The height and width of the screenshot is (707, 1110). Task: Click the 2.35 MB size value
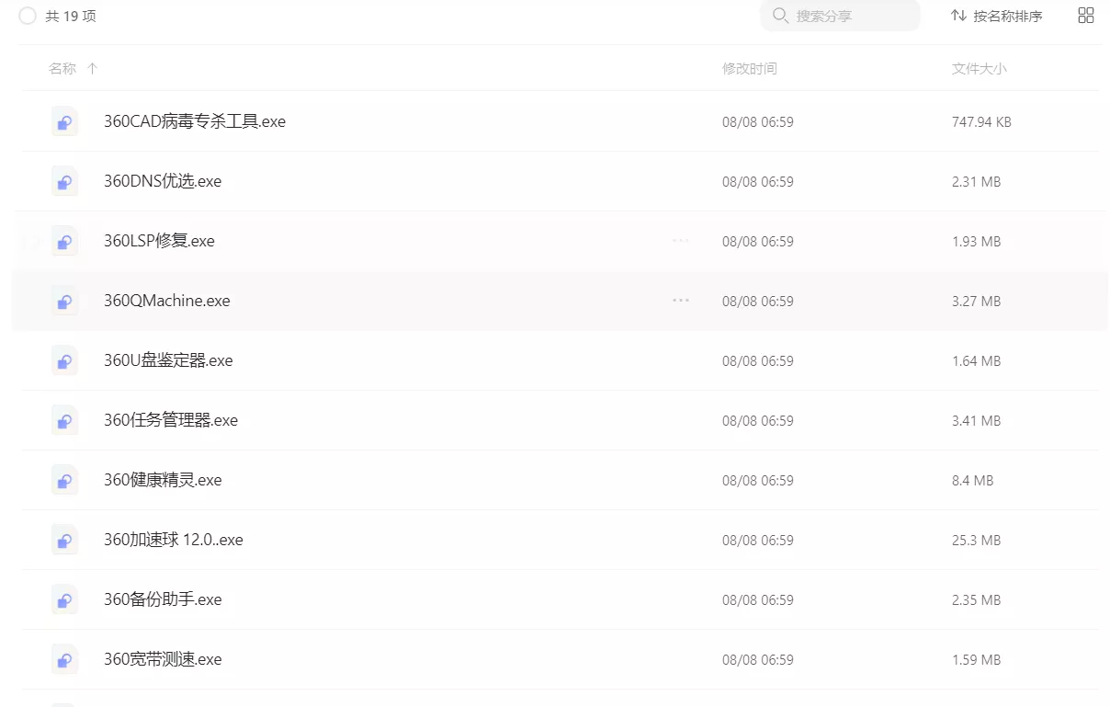click(x=976, y=599)
